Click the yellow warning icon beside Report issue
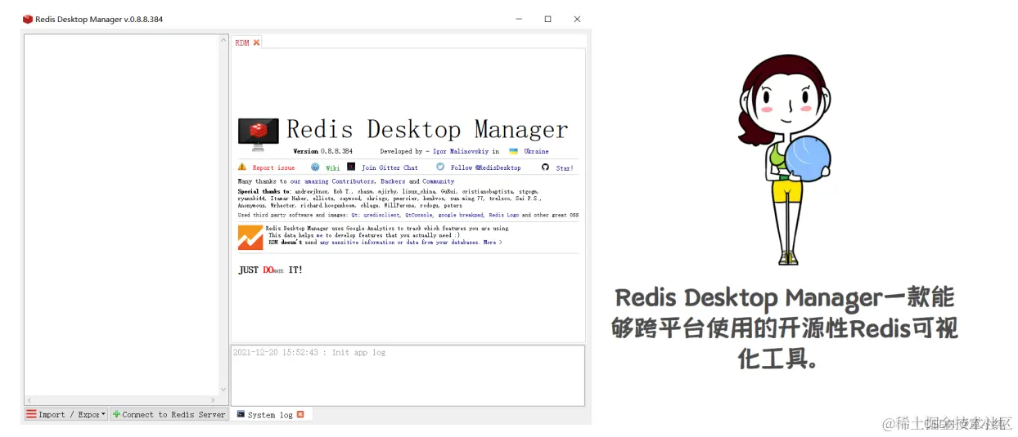The image size is (1018, 437). pyautogui.click(x=242, y=167)
